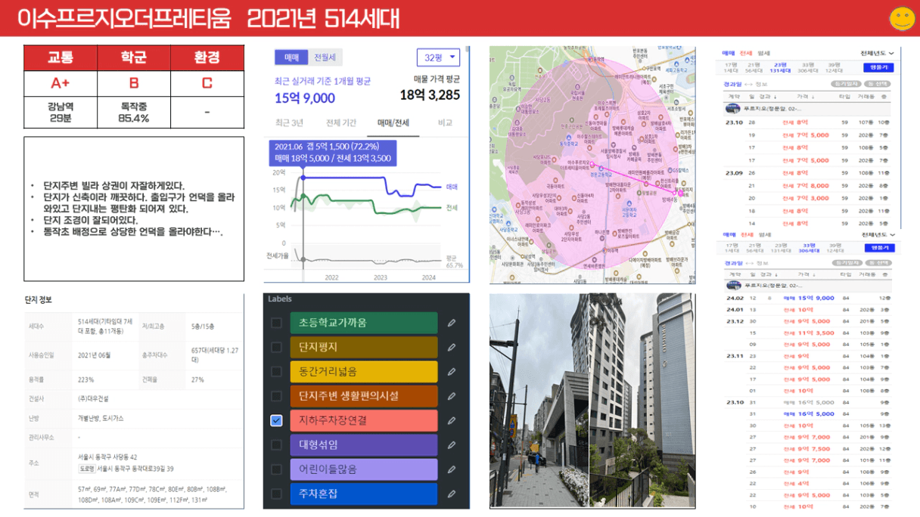Select the blue 주차혼잡 label bar
The height and width of the screenshot is (517, 920).
pyautogui.click(x=363, y=494)
